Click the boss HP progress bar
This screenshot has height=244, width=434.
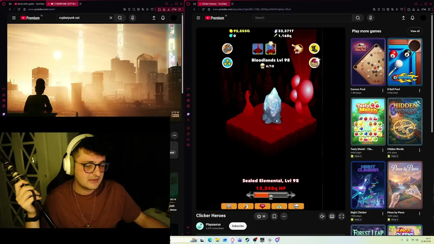pyautogui.click(x=271, y=195)
